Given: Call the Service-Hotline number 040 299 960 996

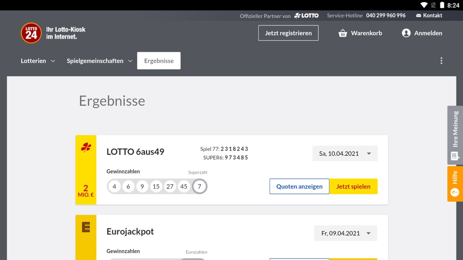Looking at the screenshot, I should click(386, 16).
